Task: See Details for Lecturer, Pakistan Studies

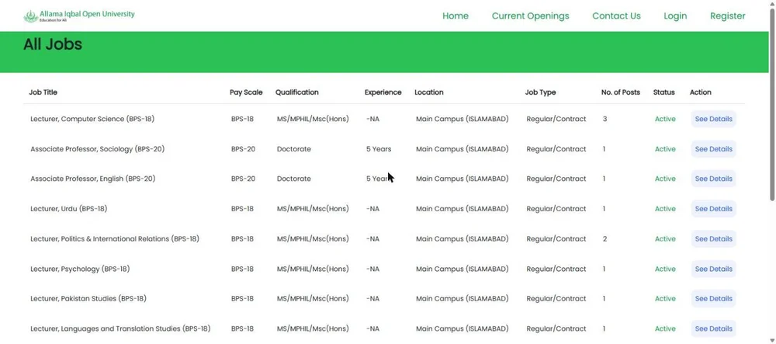Action: [714, 298]
